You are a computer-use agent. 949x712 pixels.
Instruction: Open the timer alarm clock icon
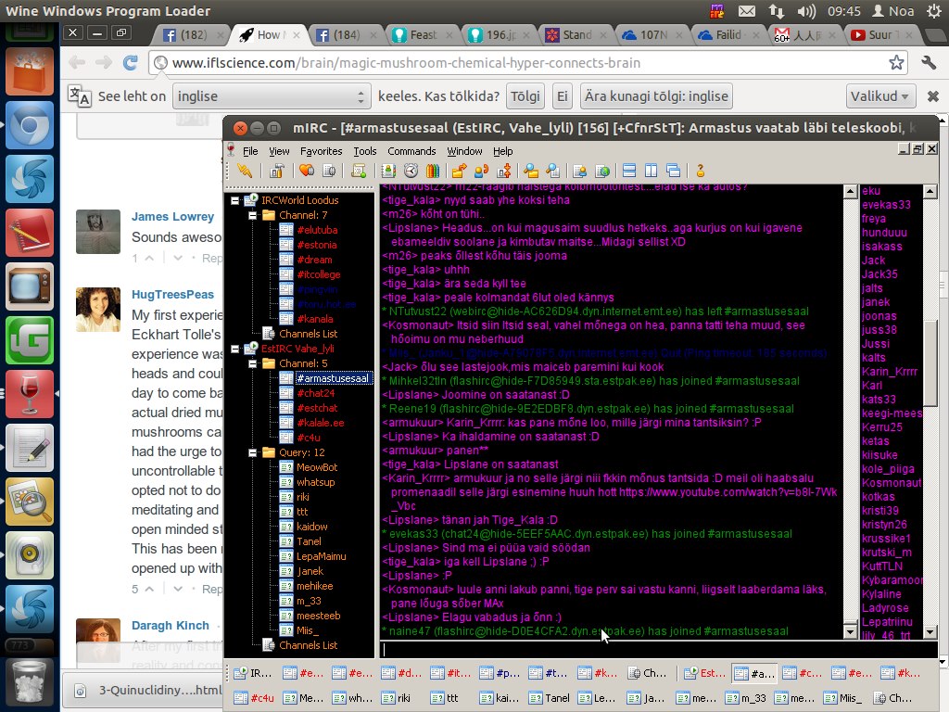(411, 171)
